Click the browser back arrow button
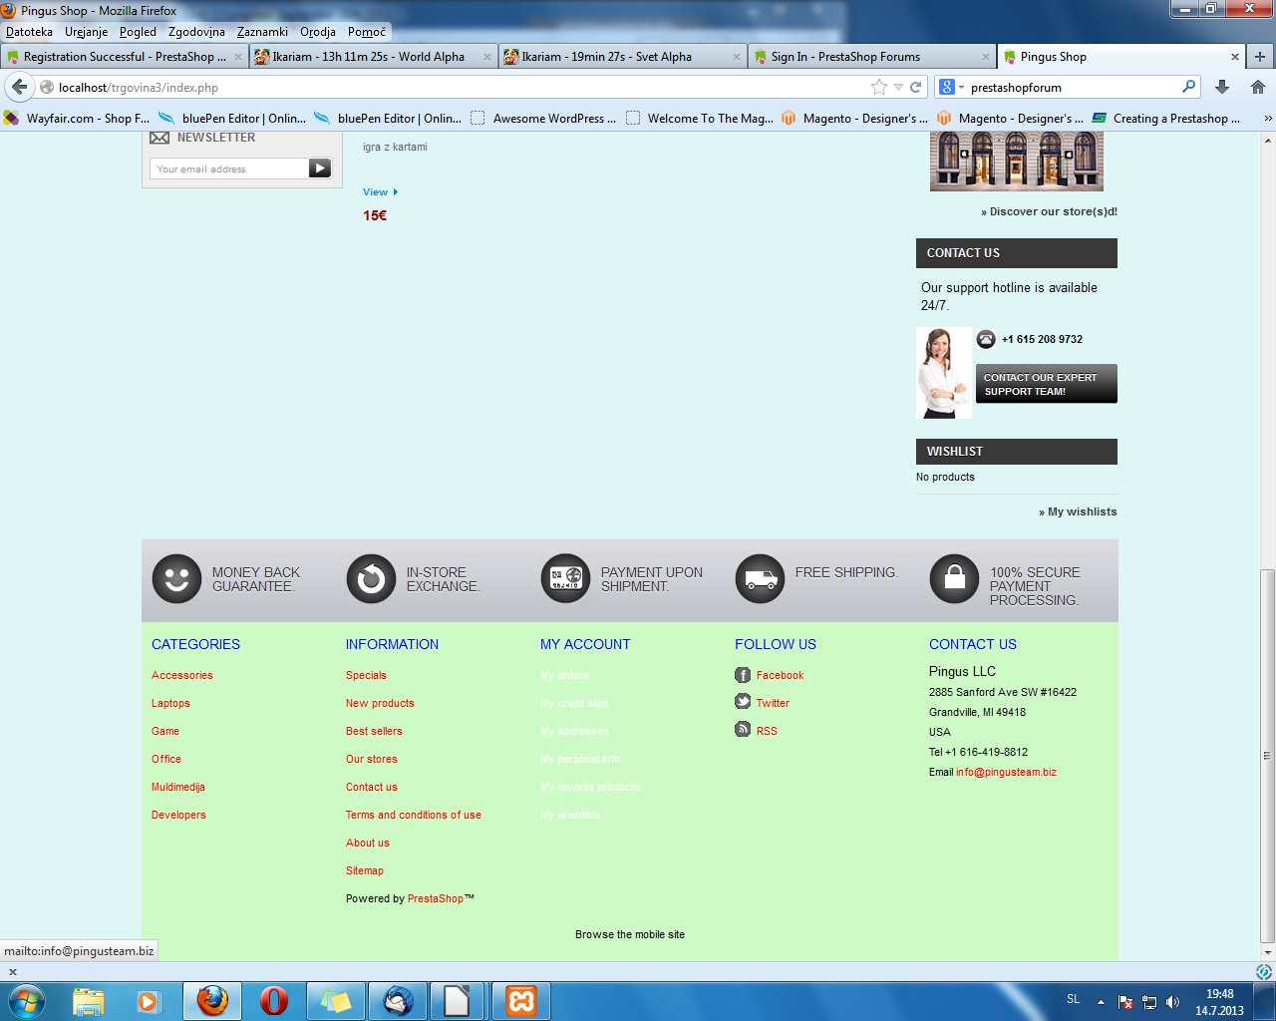This screenshot has width=1276, height=1021. [x=20, y=87]
